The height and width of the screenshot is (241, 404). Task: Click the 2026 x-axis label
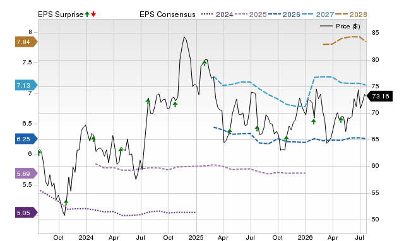[306, 237]
